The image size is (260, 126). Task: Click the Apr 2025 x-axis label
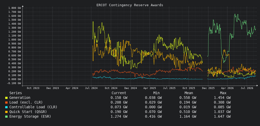(x=150, y=88)
